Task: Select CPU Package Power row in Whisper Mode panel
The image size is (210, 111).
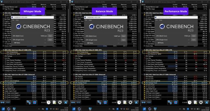Action: coord(34,83)
